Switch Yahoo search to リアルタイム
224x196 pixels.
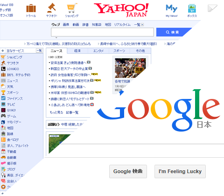pos(122,25)
